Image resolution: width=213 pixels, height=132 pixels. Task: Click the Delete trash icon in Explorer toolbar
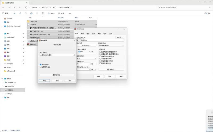tap(43, 13)
